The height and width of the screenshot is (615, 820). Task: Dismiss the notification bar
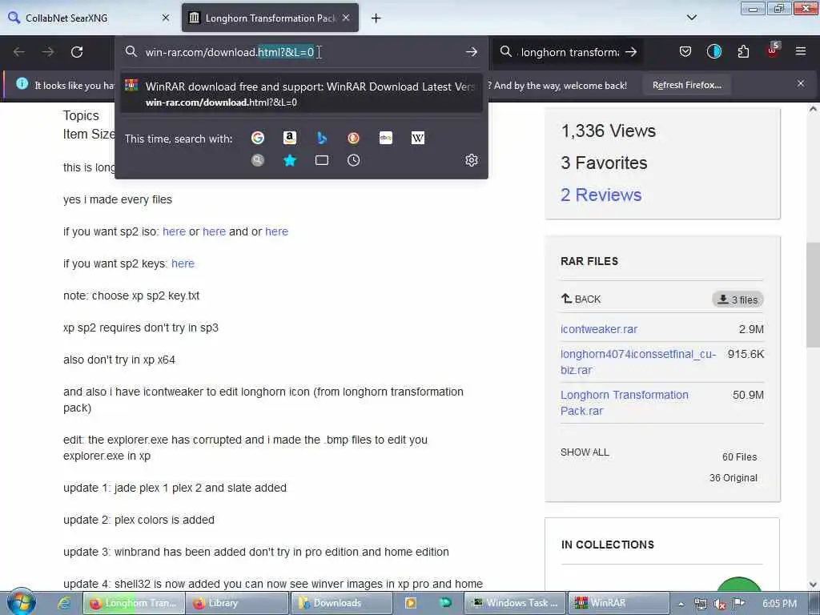click(801, 83)
